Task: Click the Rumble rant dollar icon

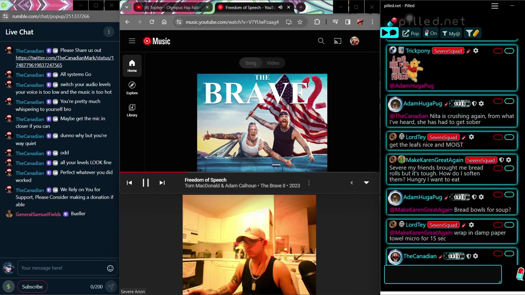Action: coord(8,286)
